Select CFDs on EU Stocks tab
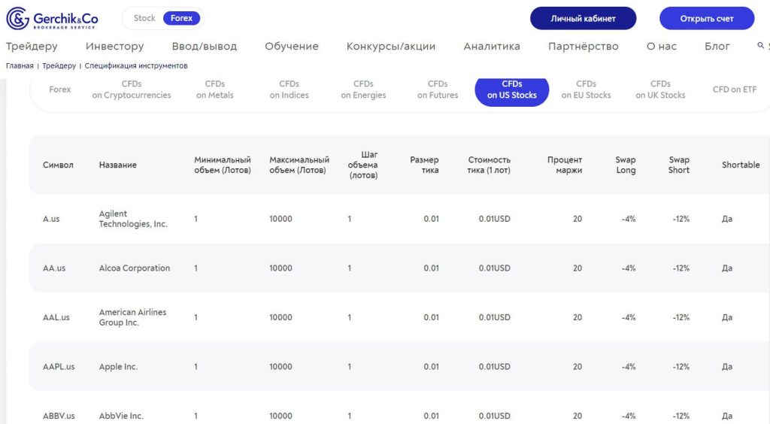This screenshot has height=424, width=770. point(587,89)
